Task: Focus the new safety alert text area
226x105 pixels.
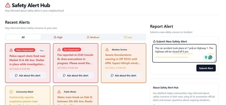Action: tap(184, 53)
